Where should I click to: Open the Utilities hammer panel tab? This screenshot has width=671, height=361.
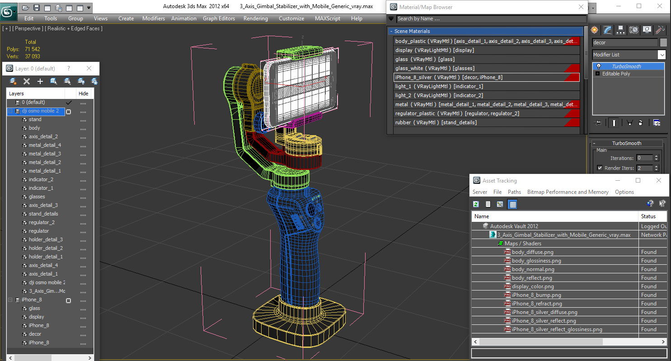[x=660, y=30]
